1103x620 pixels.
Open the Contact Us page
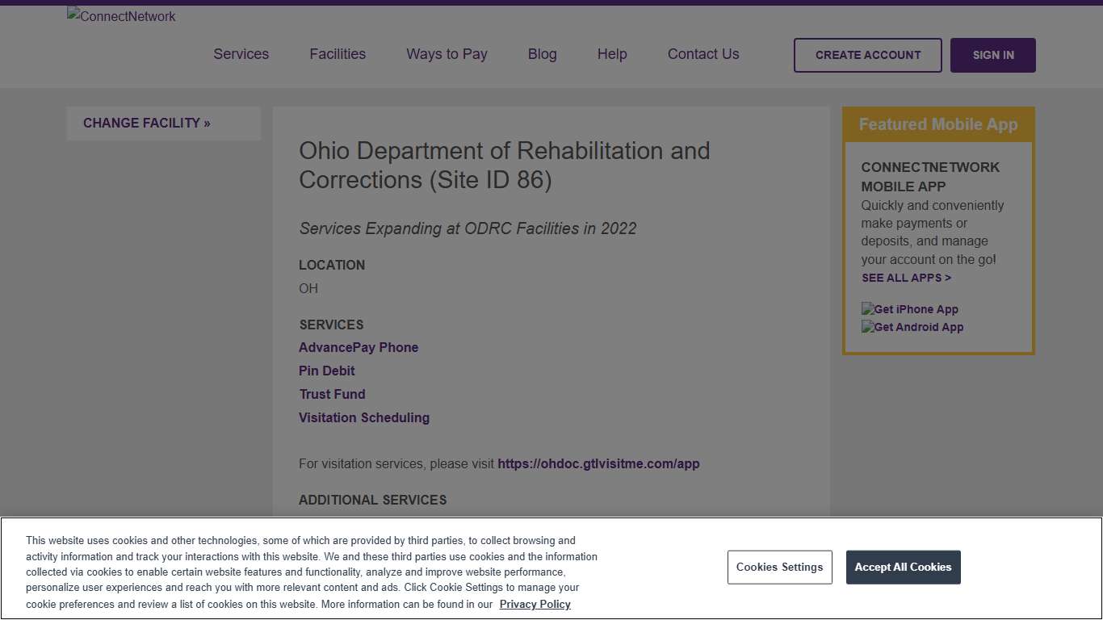(x=702, y=54)
